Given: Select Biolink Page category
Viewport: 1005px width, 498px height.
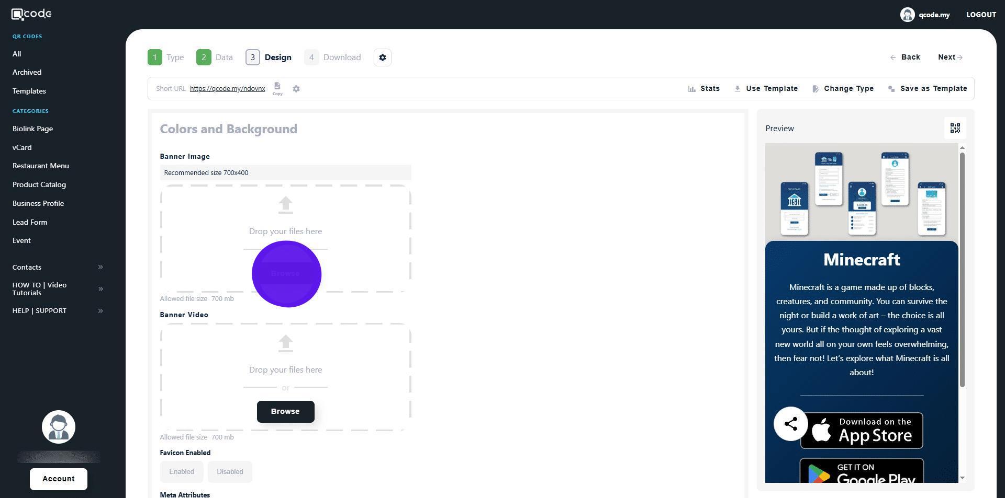Looking at the screenshot, I should pos(32,129).
